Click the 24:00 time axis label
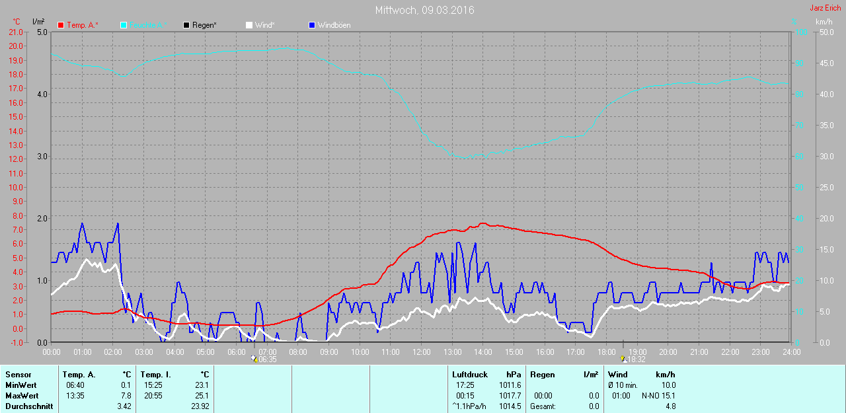 click(x=791, y=352)
